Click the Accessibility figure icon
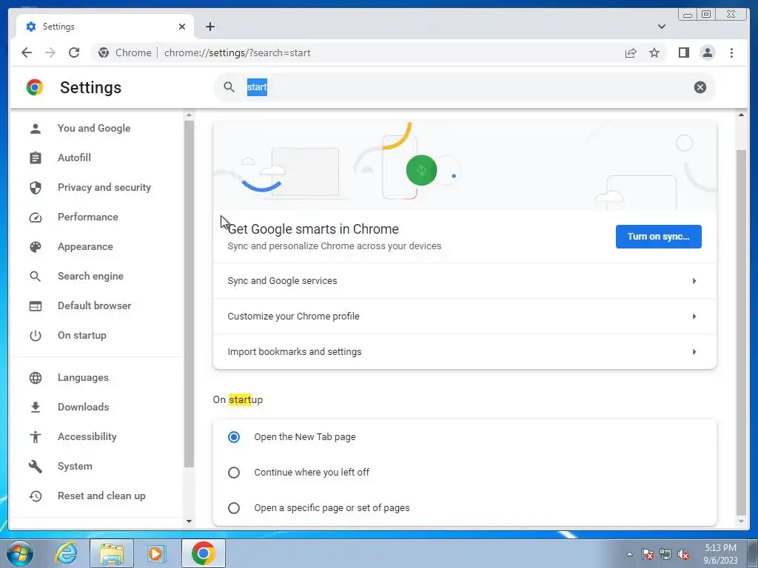Image resolution: width=758 pixels, height=568 pixels. click(36, 436)
